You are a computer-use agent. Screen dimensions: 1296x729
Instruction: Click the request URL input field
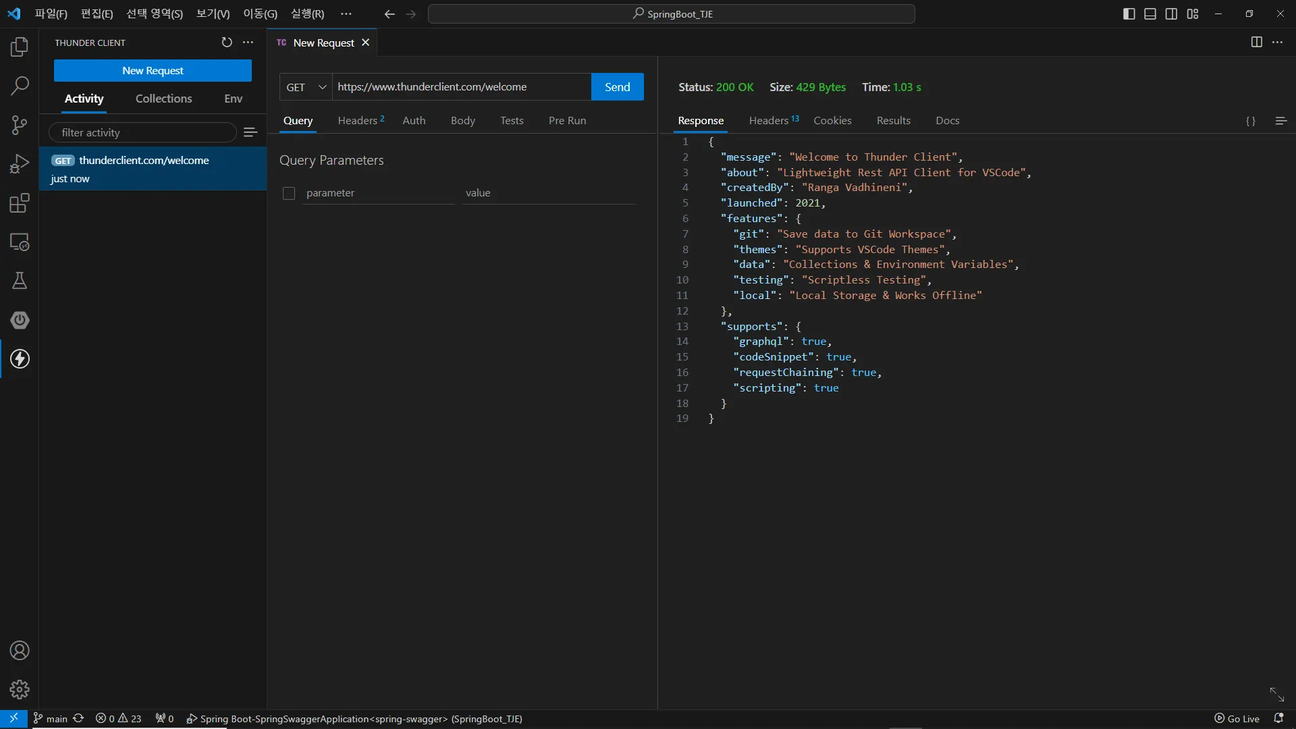pyautogui.click(x=461, y=87)
